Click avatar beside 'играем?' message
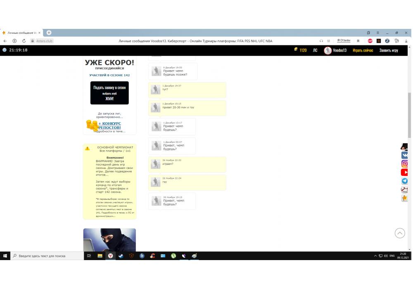The height and width of the screenshot is (289, 413). tap(155, 164)
